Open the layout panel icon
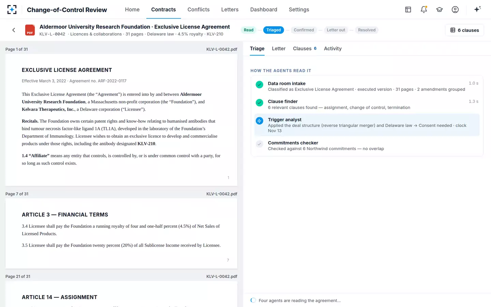This screenshot has width=491, height=307. [x=408, y=10]
